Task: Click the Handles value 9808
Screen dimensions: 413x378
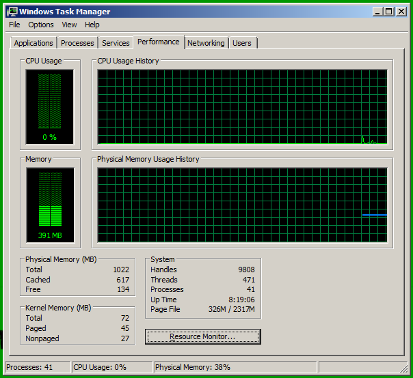Action: coord(247,270)
